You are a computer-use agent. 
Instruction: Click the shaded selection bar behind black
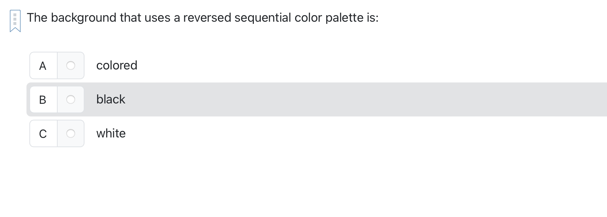pyautogui.click(x=326, y=99)
